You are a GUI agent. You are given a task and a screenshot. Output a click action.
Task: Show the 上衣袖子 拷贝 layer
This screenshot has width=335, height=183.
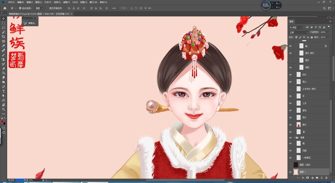(290, 89)
